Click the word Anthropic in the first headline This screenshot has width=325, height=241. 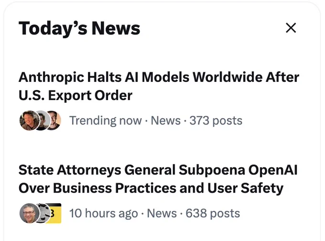(x=51, y=78)
